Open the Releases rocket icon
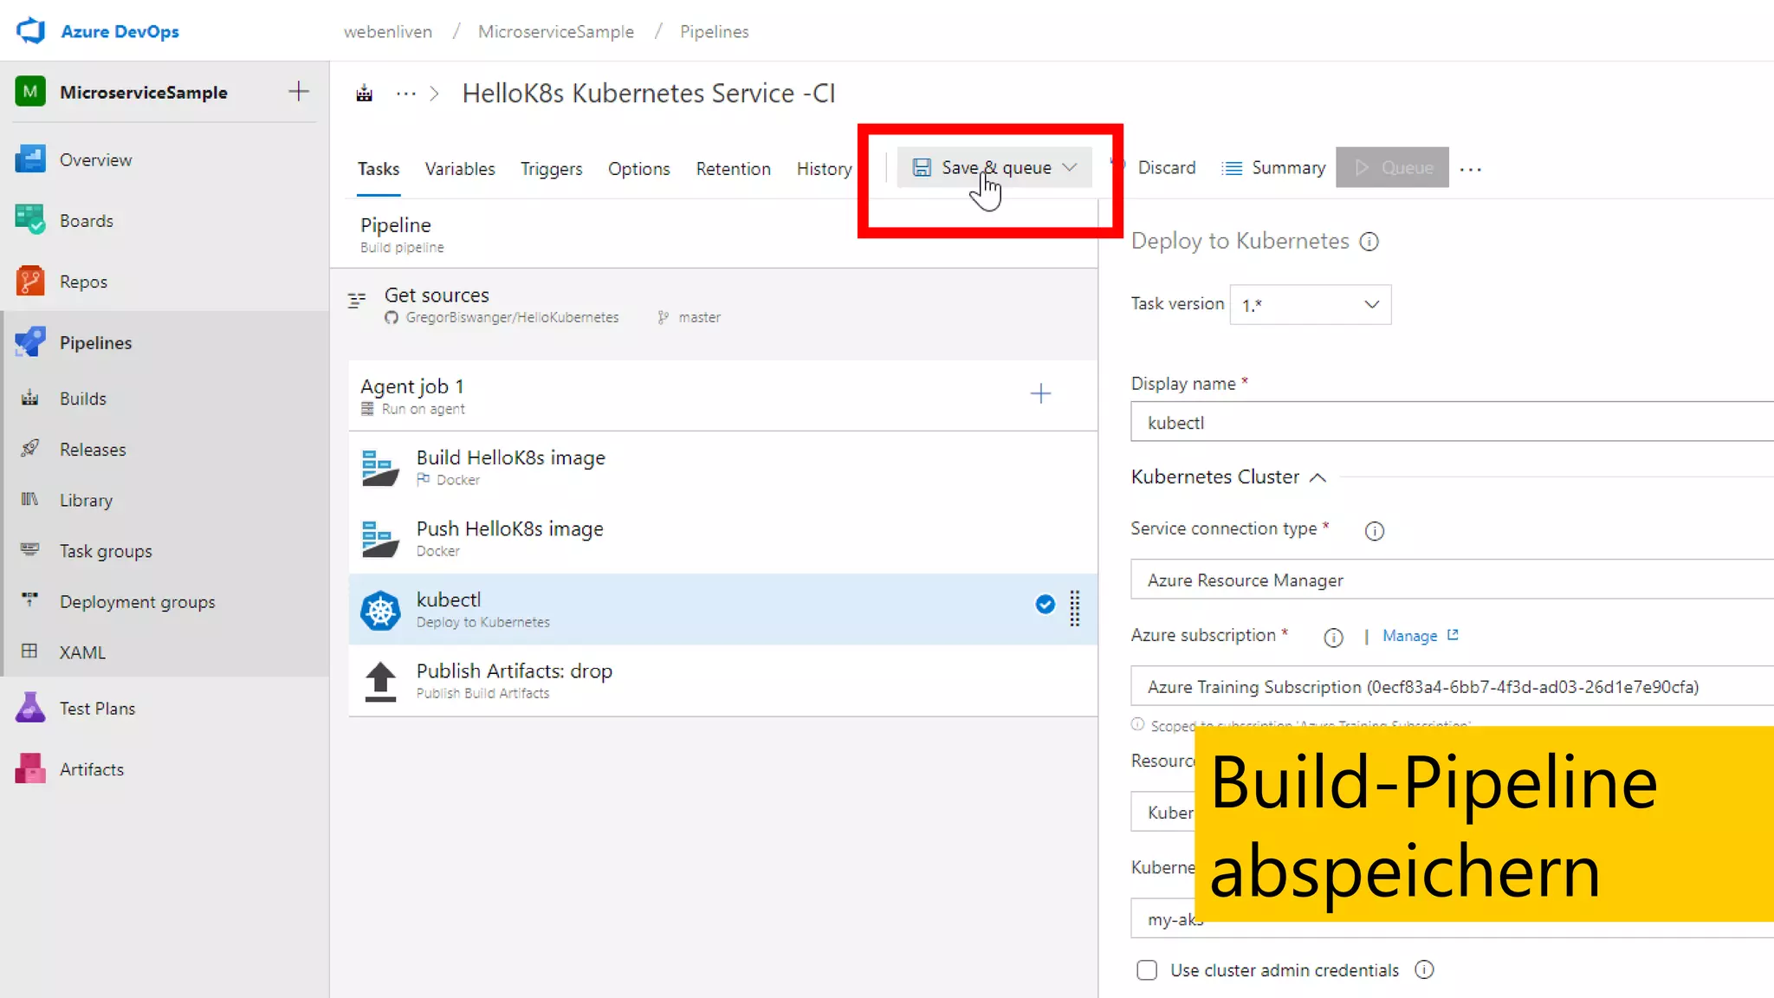The height and width of the screenshot is (998, 1774). pyautogui.click(x=30, y=449)
